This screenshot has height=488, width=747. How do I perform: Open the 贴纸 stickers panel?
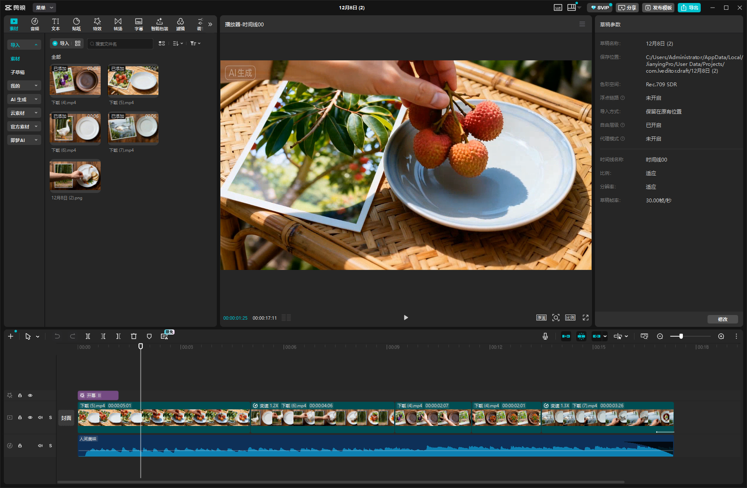[x=76, y=24]
